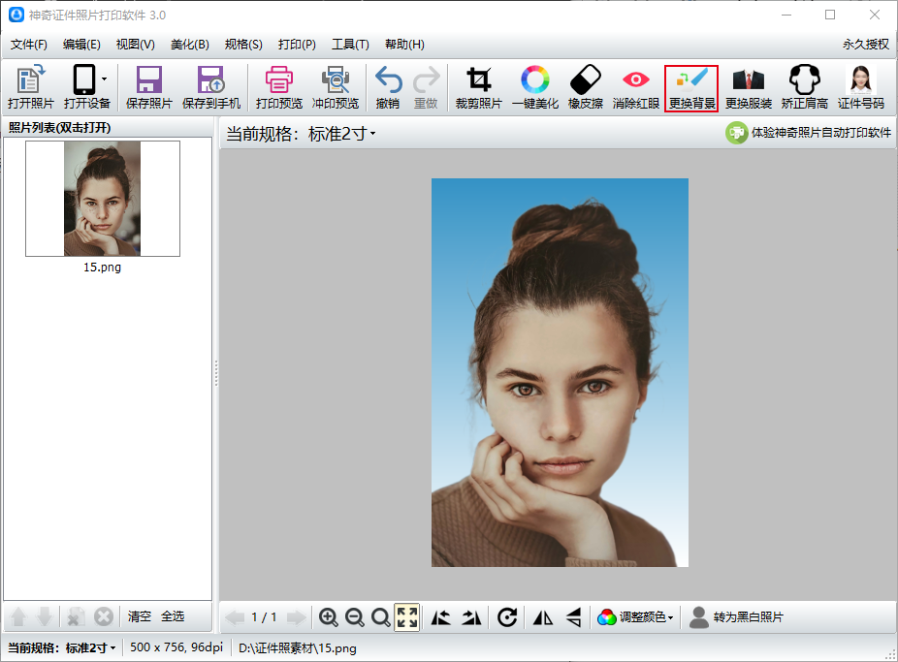Click the portrait photo in the preview area
The image size is (898, 662).
click(x=561, y=372)
